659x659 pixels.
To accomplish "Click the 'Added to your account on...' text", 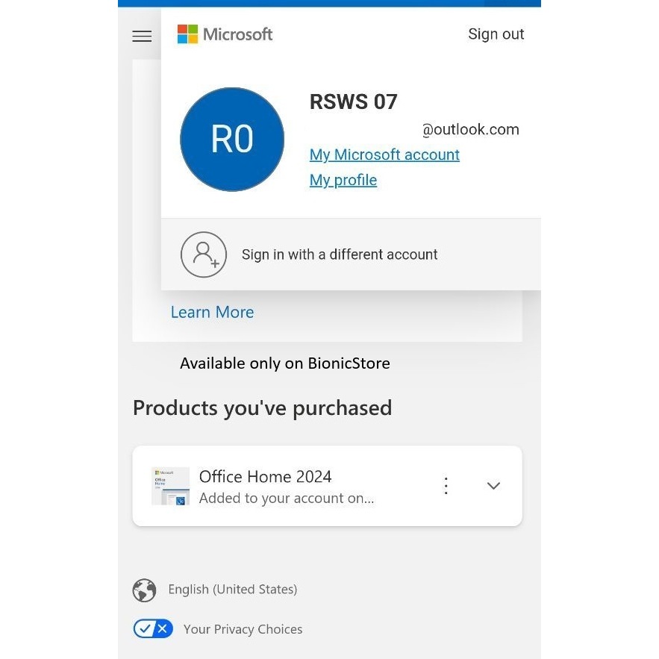I will (x=287, y=499).
